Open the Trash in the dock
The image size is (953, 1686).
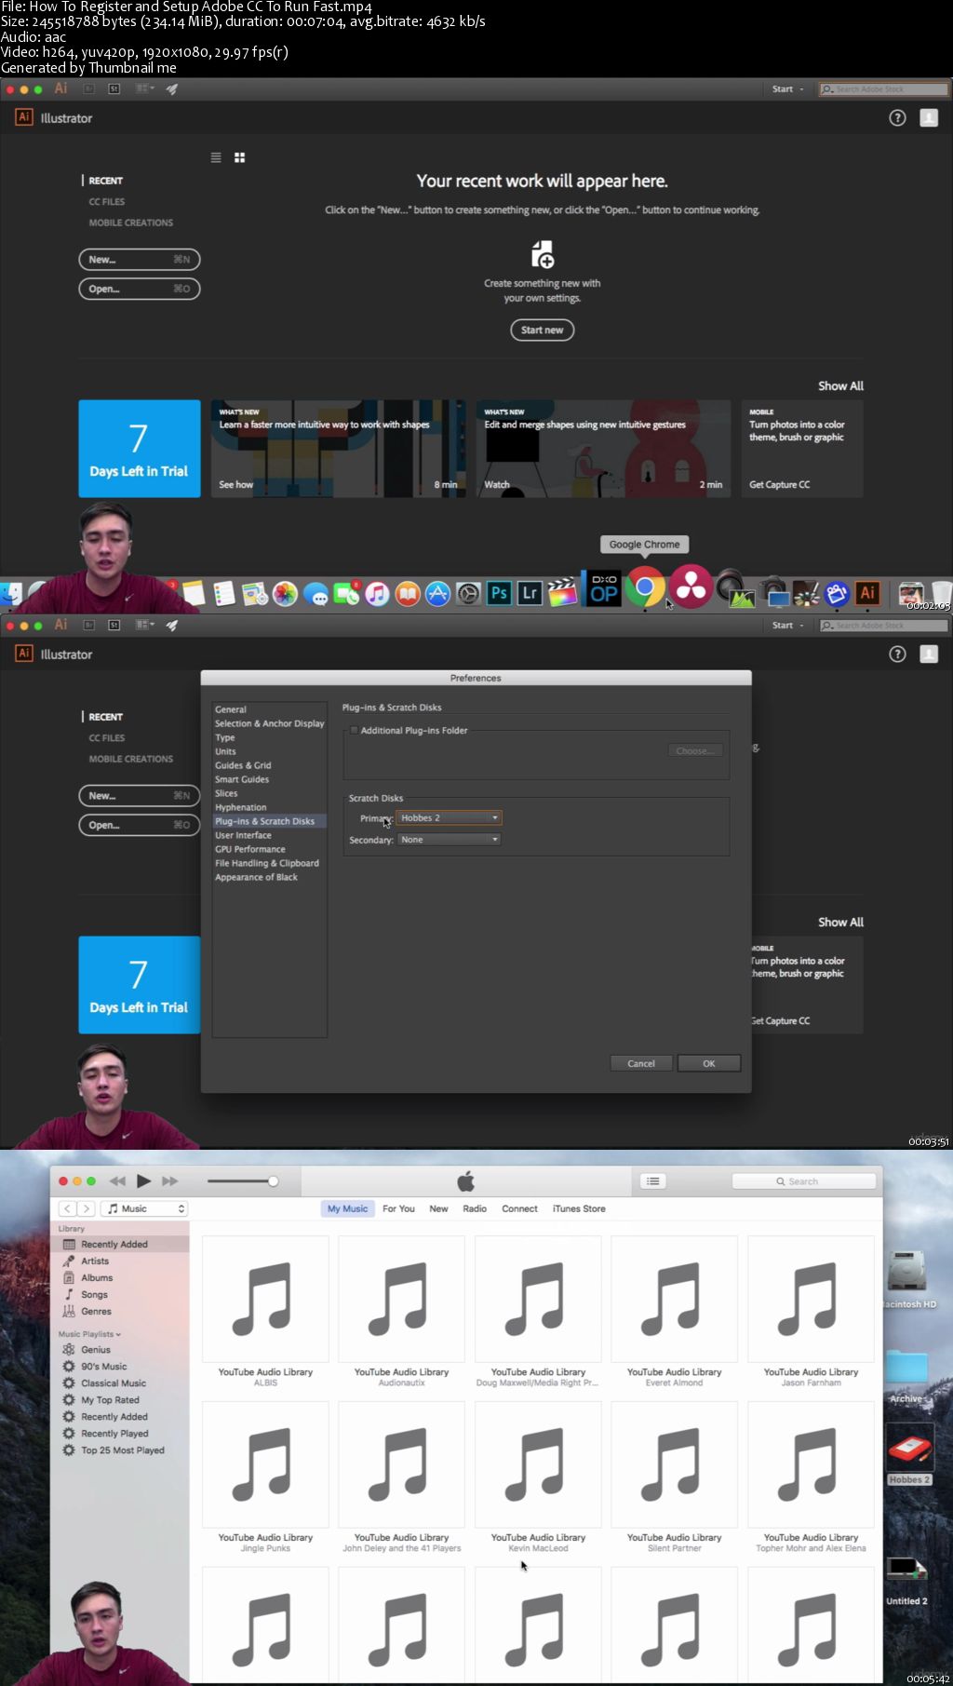click(941, 593)
